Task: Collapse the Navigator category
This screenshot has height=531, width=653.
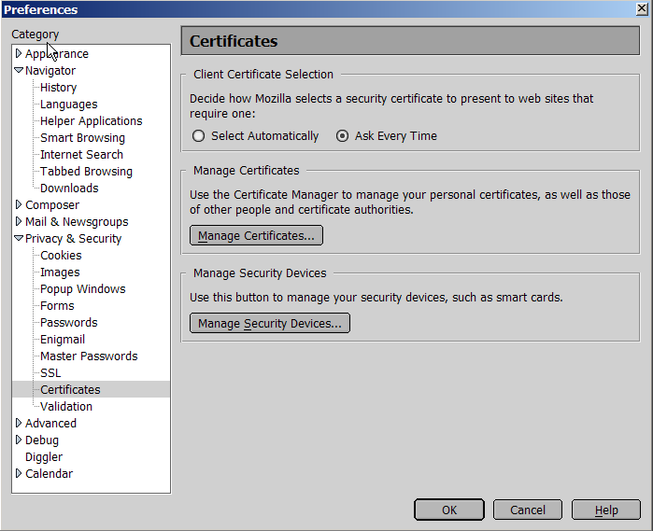Action: click(19, 70)
